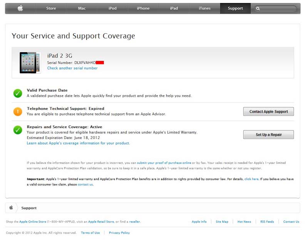Go to the iPod section

click(x=112, y=8)
